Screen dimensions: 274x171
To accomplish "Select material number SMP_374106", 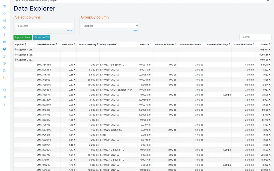I will tap(43, 115).
